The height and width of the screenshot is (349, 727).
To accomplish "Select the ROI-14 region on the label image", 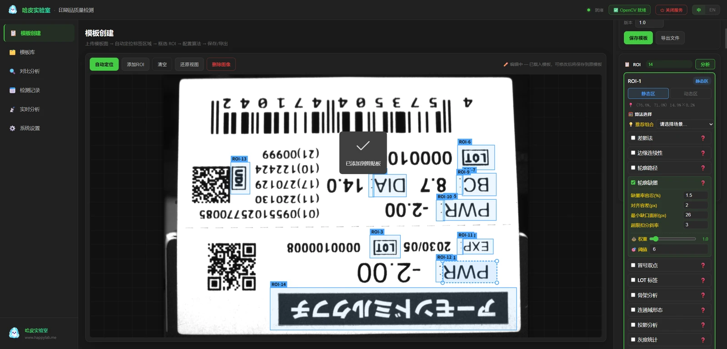I will (x=393, y=309).
